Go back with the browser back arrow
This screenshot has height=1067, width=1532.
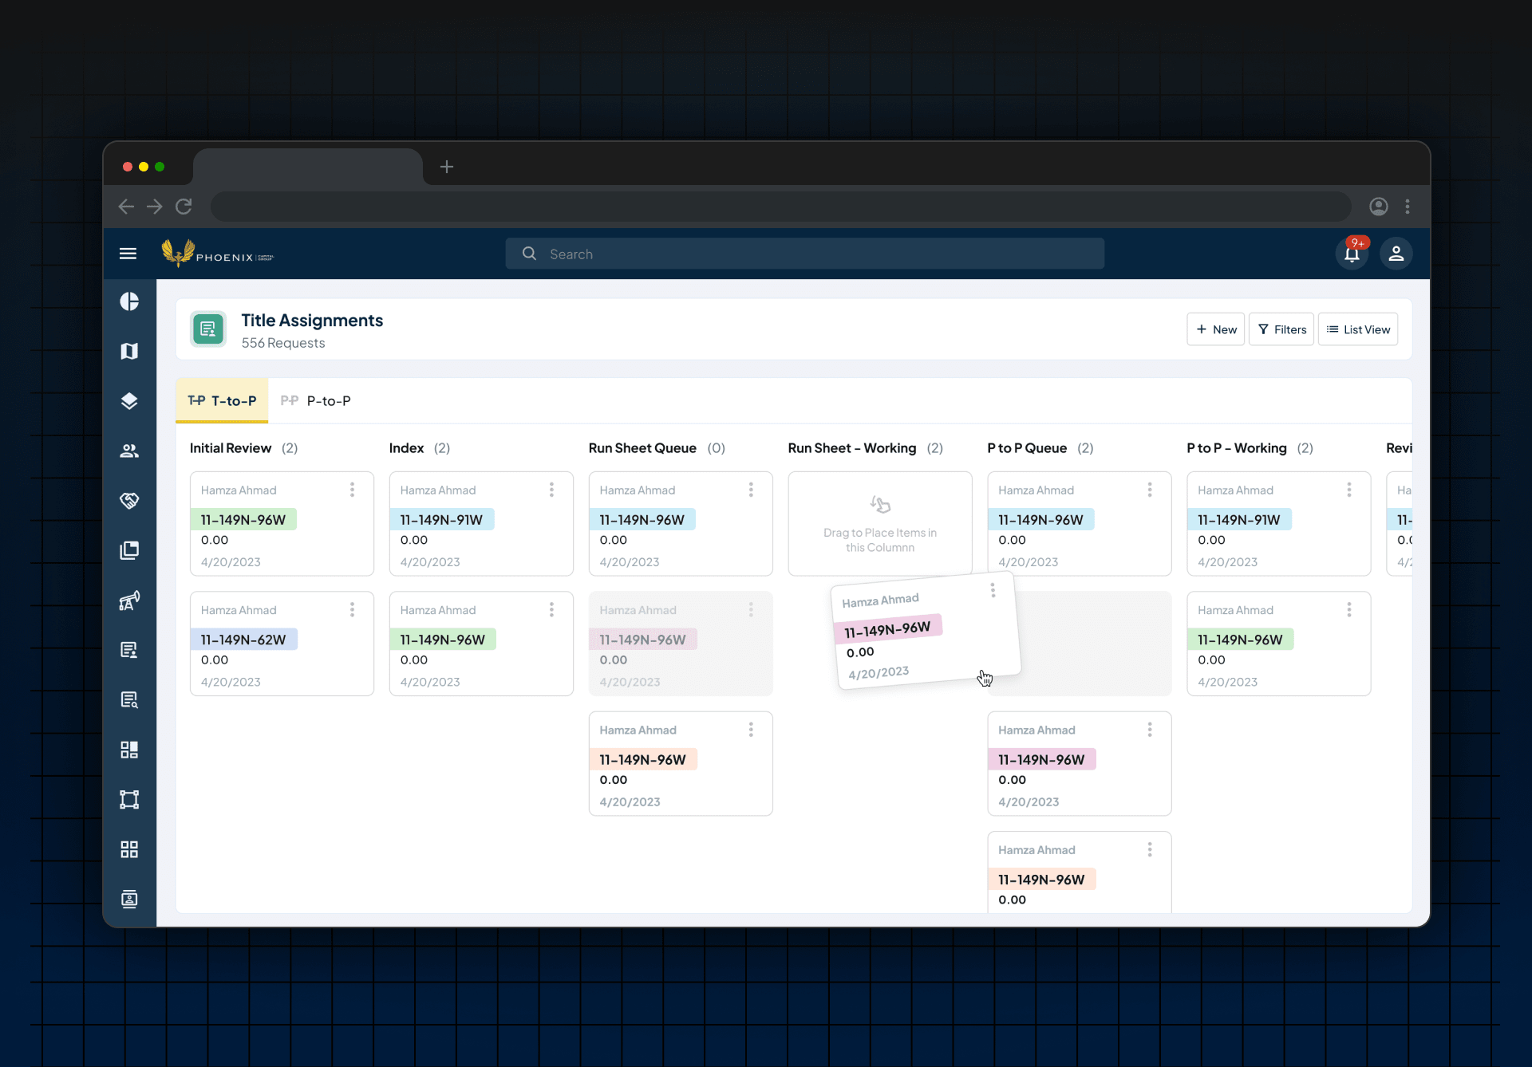(x=126, y=207)
